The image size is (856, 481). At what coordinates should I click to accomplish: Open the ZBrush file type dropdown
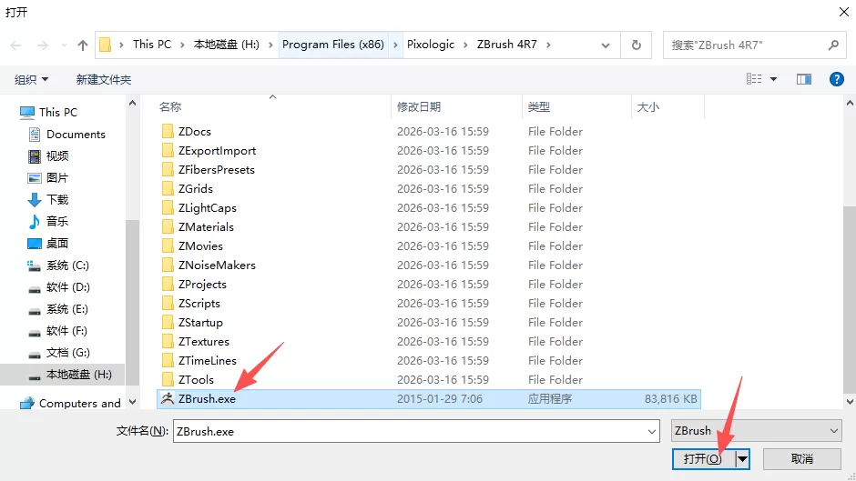756,431
